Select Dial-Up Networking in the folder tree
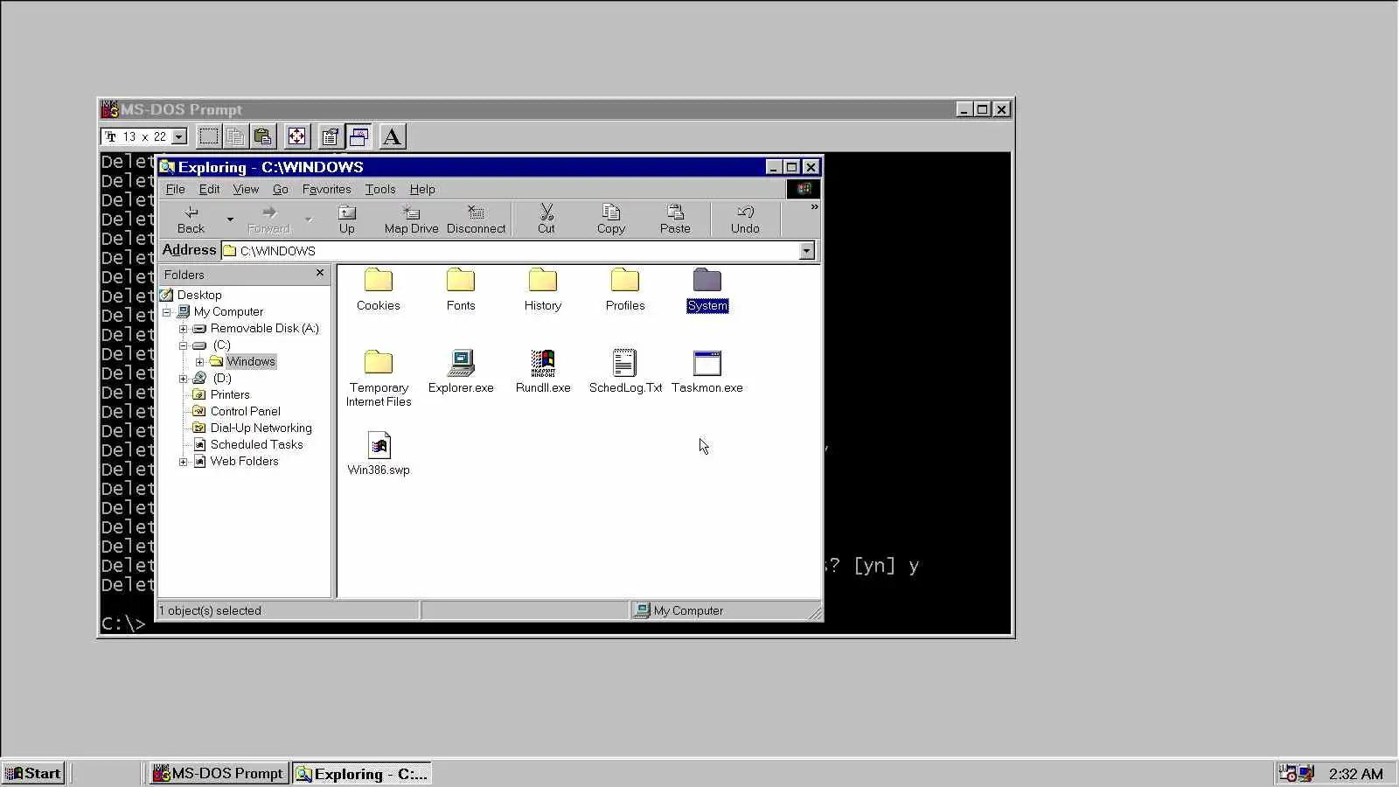 pos(261,428)
